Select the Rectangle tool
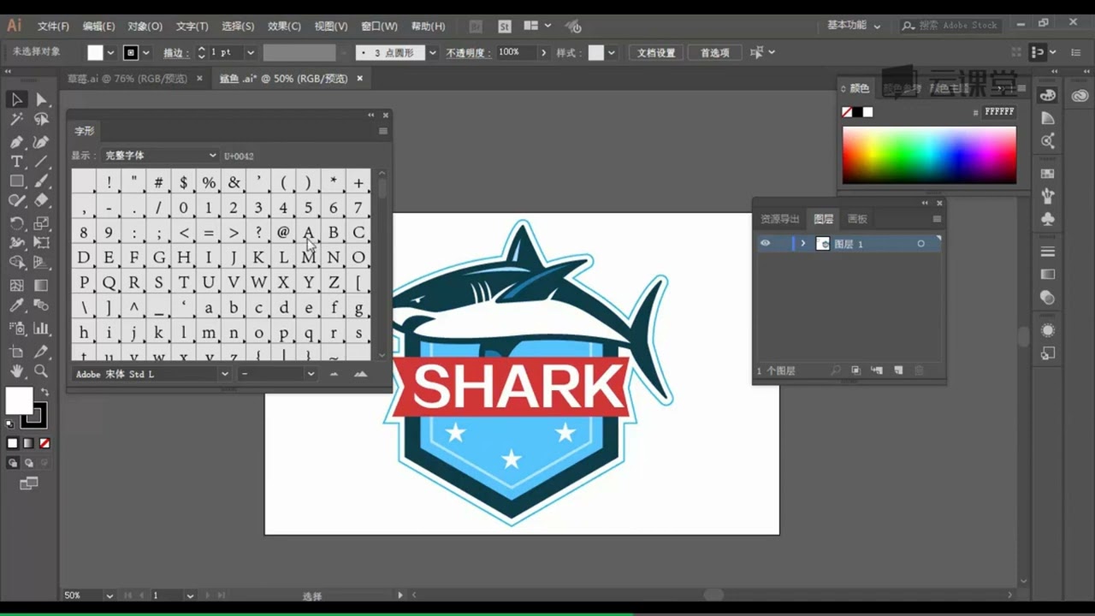 point(16,181)
